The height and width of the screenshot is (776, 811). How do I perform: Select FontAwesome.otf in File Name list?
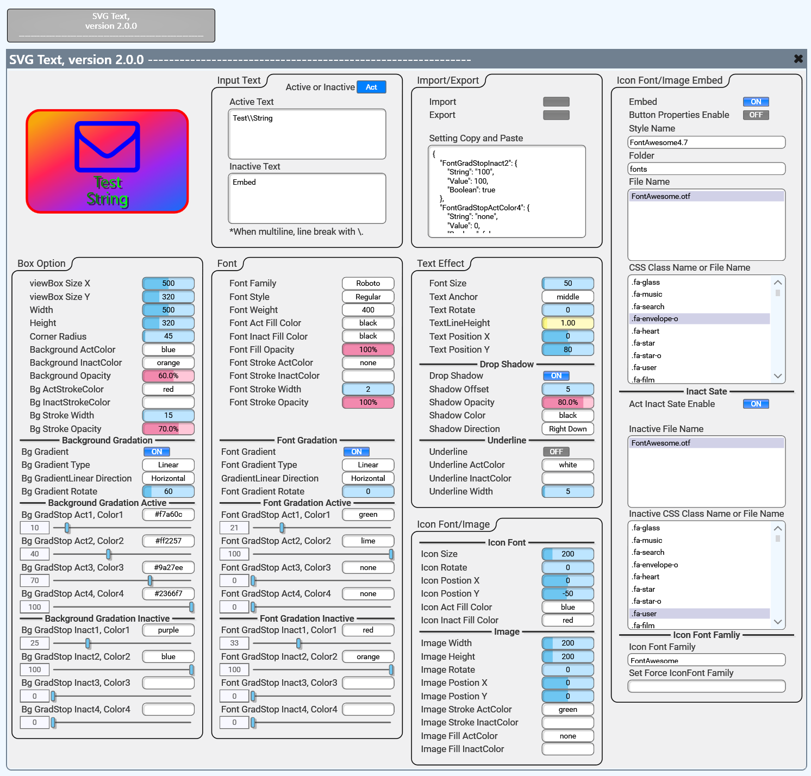(x=706, y=196)
